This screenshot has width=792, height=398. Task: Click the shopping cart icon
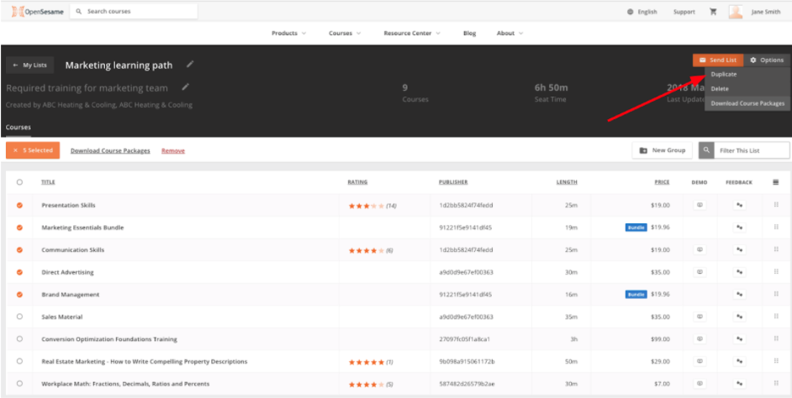(x=714, y=12)
